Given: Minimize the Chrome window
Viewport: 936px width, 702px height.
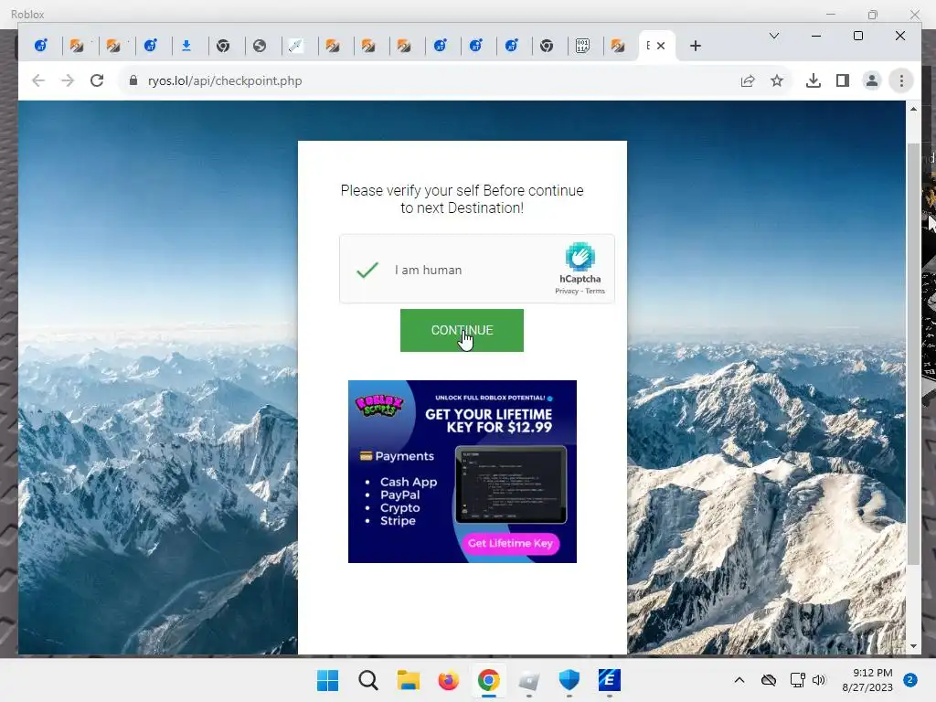Looking at the screenshot, I should coord(816,36).
